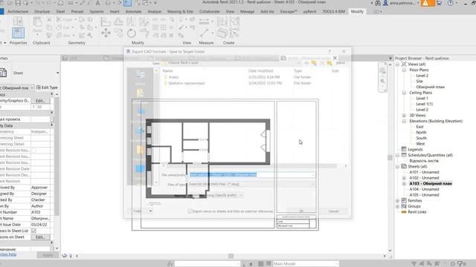This screenshot has width=476, height=267.
Task: Expand Families node in Project Browser
Action: (398, 201)
